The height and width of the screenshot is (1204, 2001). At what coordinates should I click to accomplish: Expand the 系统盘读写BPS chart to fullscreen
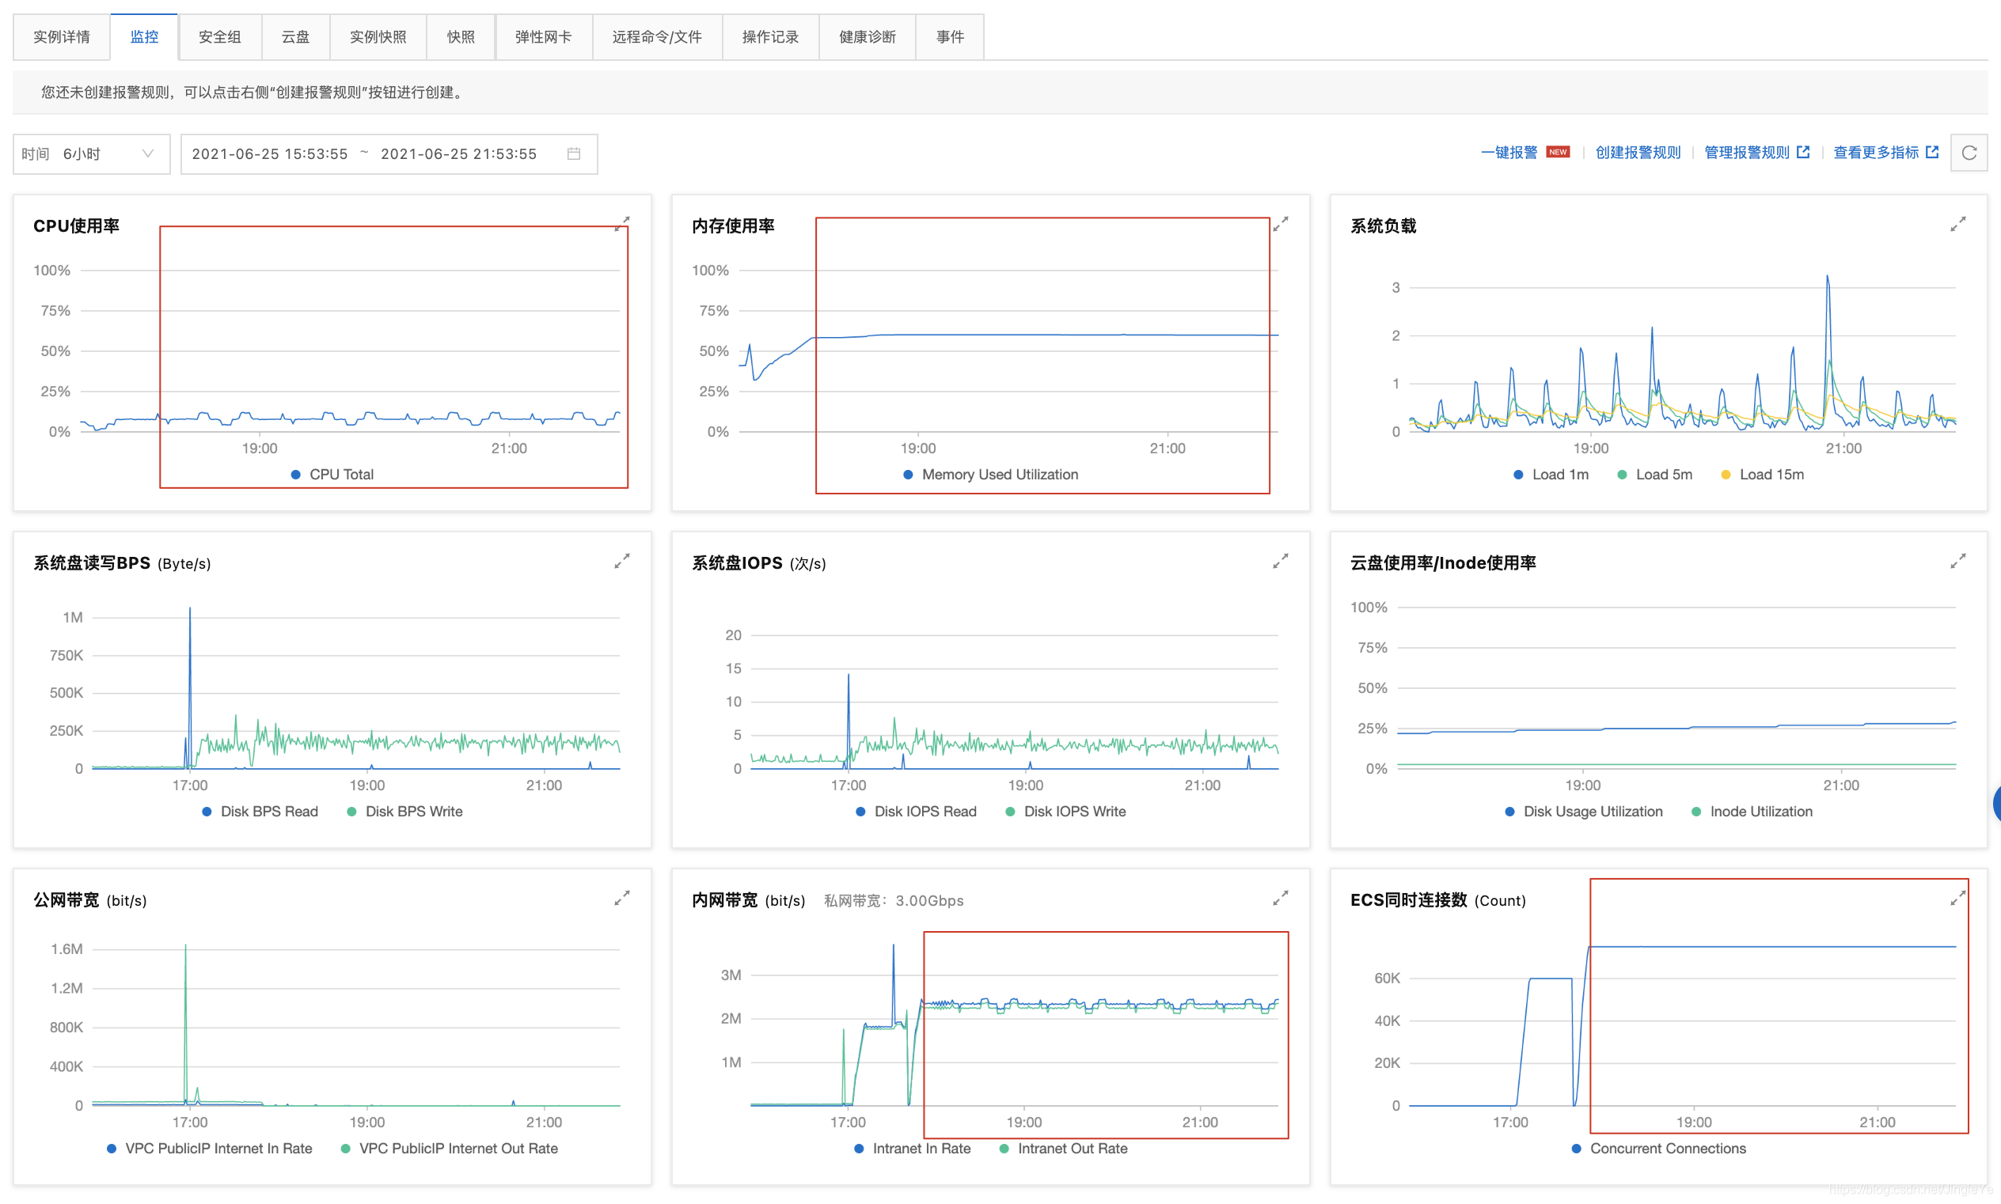(622, 561)
